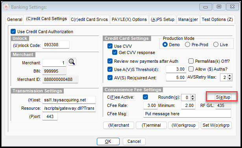242x148 pixels.
Task: Confirm settings with the OK button
Action: point(108,141)
